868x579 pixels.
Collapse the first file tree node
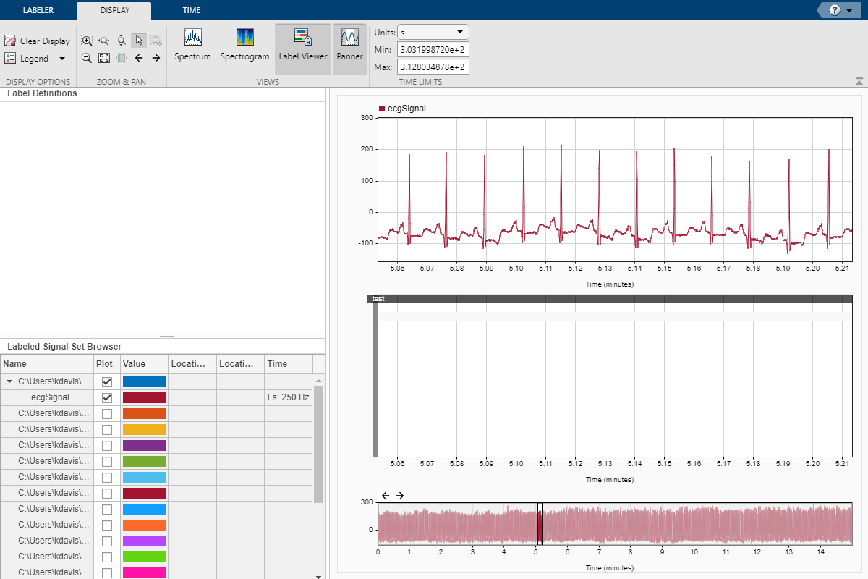[9, 381]
